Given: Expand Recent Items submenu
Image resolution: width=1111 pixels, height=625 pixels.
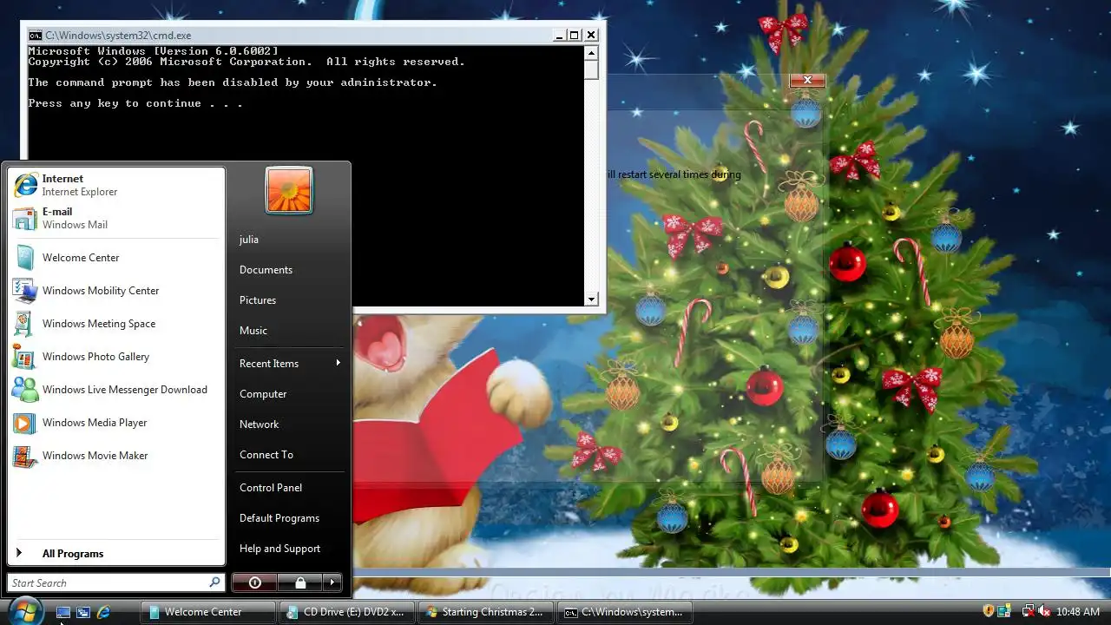Looking at the screenshot, I should click(289, 364).
